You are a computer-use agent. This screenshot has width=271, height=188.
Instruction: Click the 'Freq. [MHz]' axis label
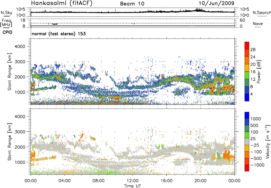click(x=6, y=23)
